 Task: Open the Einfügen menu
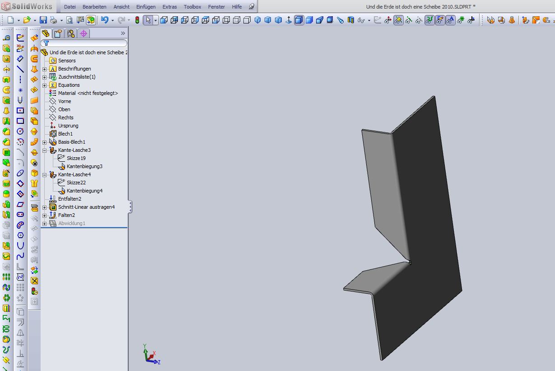145,7
